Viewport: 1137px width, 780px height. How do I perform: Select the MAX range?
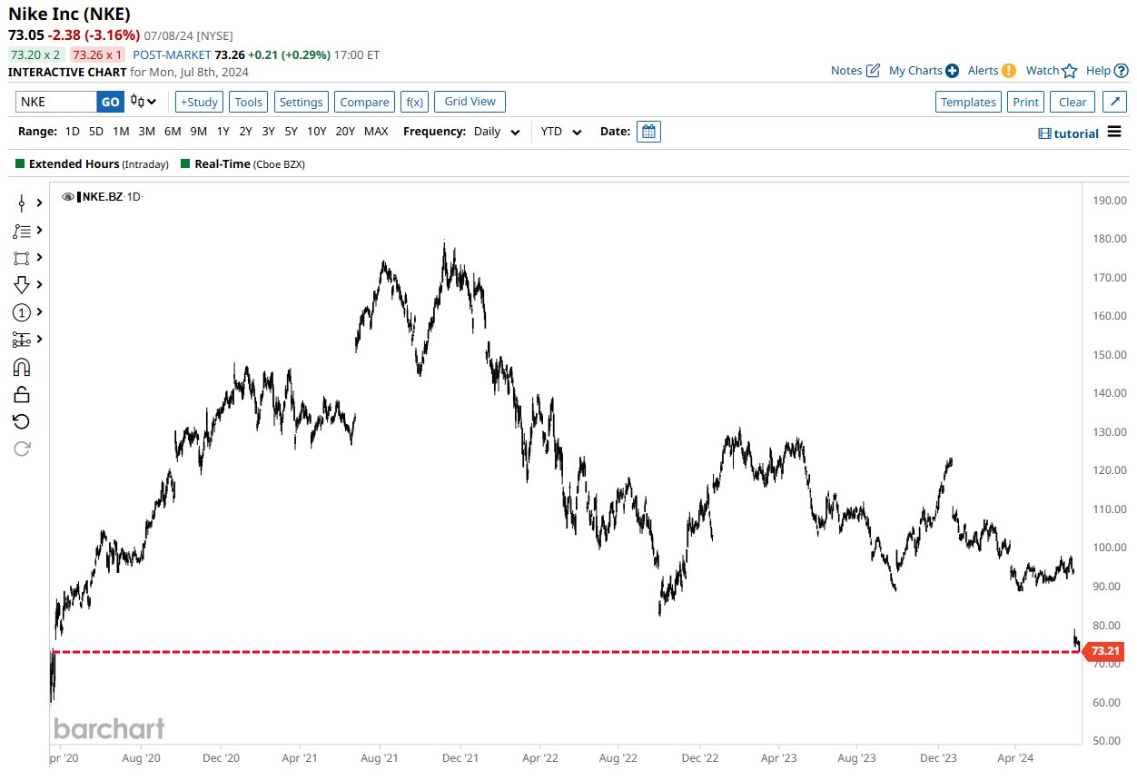(376, 132)
